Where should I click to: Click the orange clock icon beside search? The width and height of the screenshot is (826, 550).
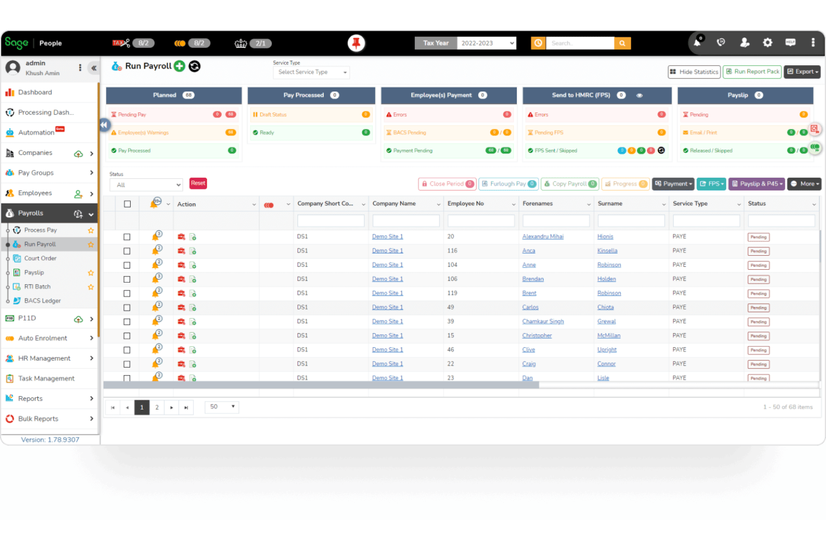point(538,43)
